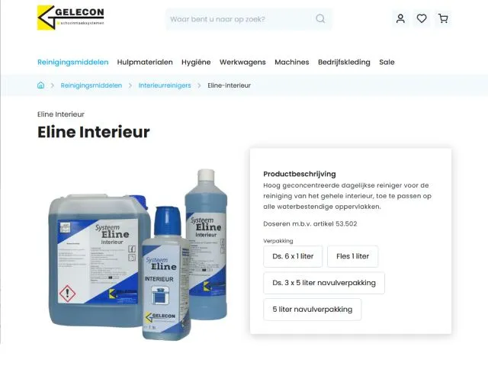Focus the 'Waar bent u naar op zoek?' search field

(249, 19)
